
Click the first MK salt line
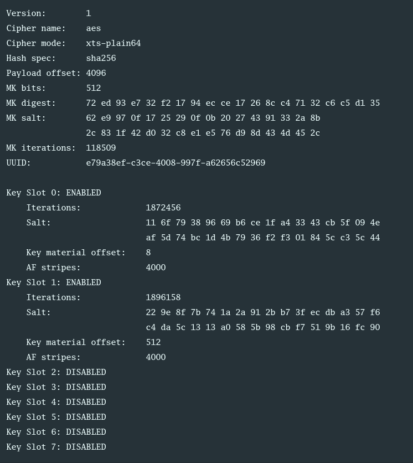203,118
